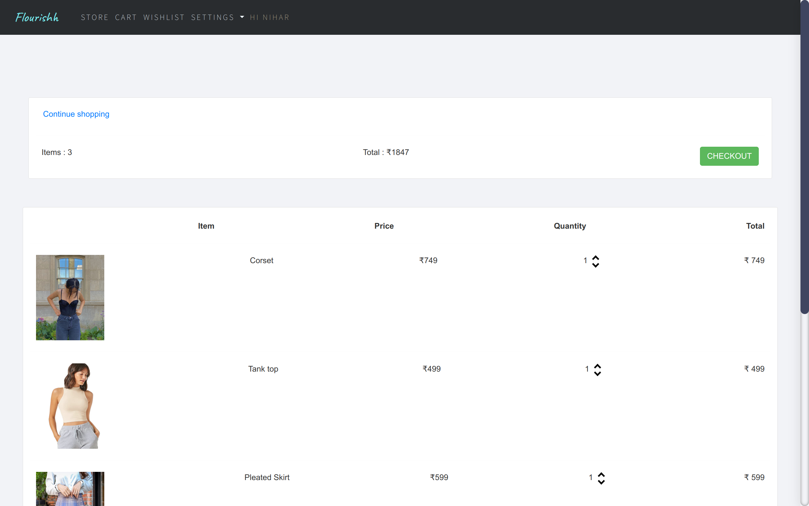Switch to the CART page

pyautogui.click(x=126, y=17)
